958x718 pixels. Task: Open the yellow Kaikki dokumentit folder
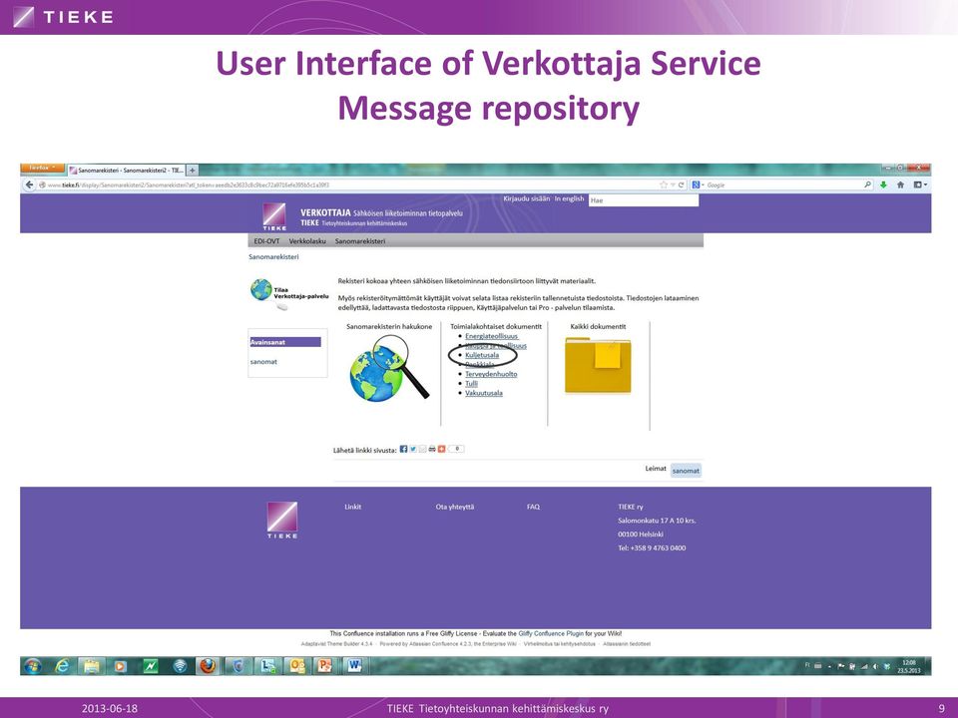click(x=598, y=365)
